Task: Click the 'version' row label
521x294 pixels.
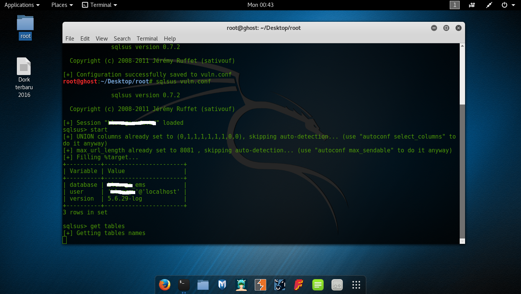Action: [82, 199]
